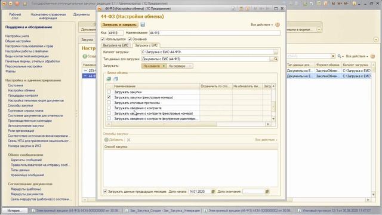Check Загружать сведения о контракте (реестровые номера) checkbox
This screenshot has height=215, width=382.
[x=109, y=113]
